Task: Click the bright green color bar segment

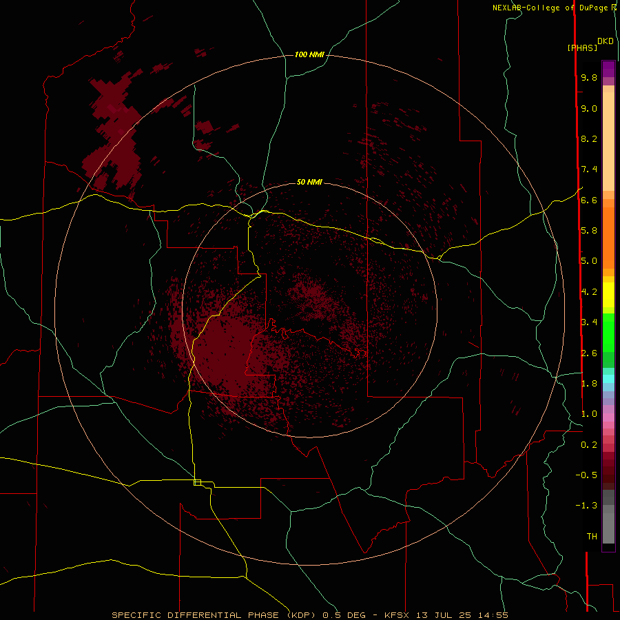Action: [x=608, y=333]
